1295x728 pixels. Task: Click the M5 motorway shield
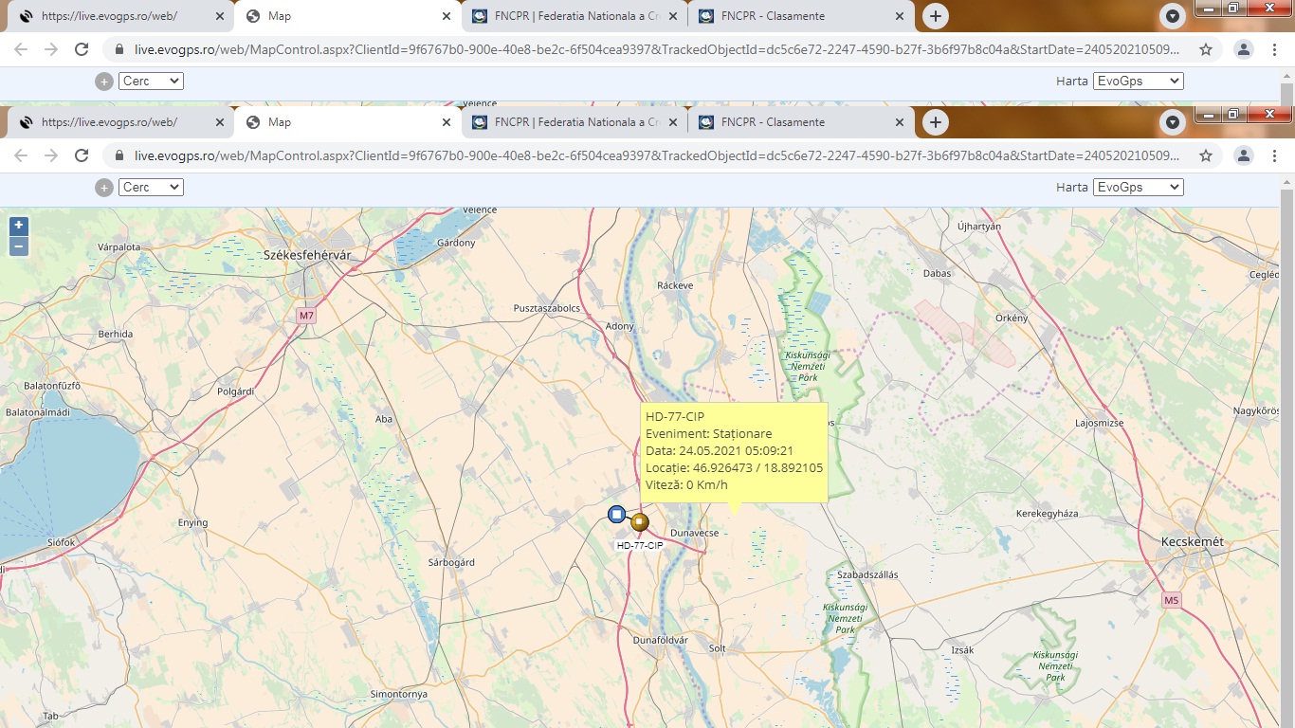(1172, 600)
